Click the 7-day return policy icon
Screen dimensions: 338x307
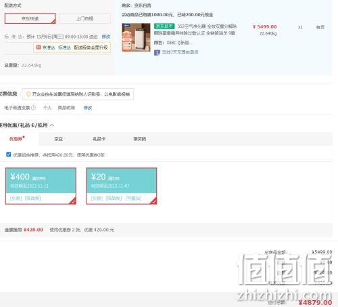157,53
